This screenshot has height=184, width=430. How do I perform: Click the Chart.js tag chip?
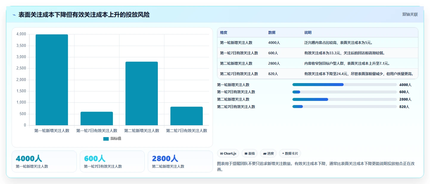(228, 153)
